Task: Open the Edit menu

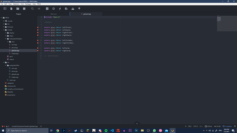Action: click(x=5, y=4)
